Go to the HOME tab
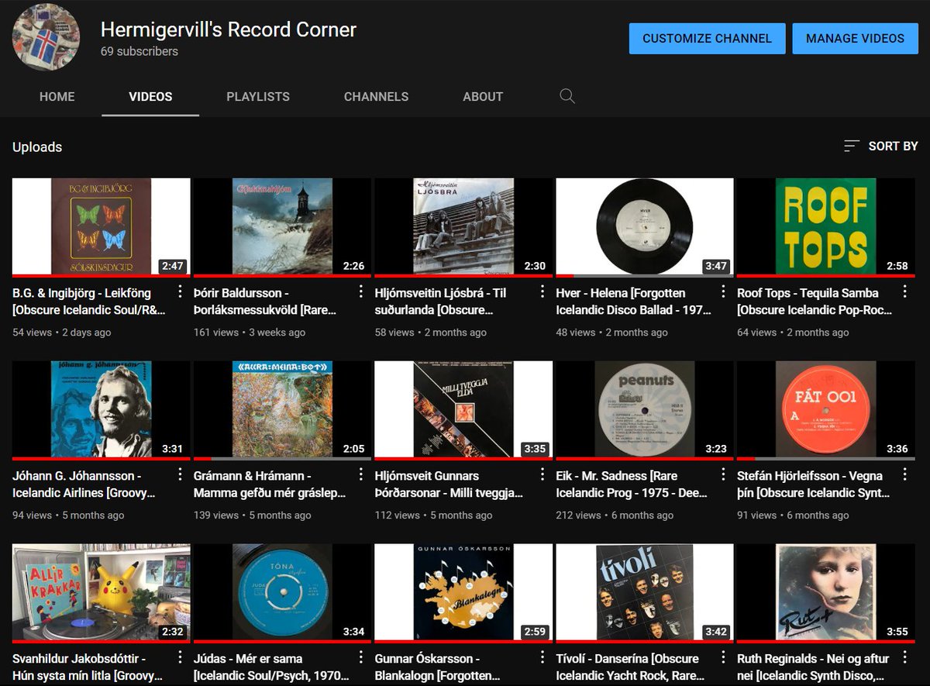The height and width of the screenshot is (686, 930). (x=57, y=96)
